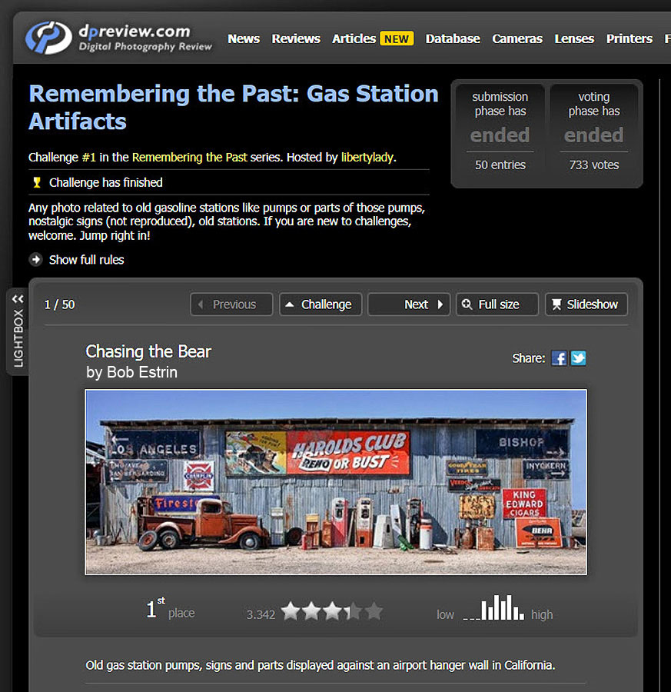Click the Chasing the Bear photo
Image resolution: width=671 pixels, height=692 pixels.
point(336,482)
